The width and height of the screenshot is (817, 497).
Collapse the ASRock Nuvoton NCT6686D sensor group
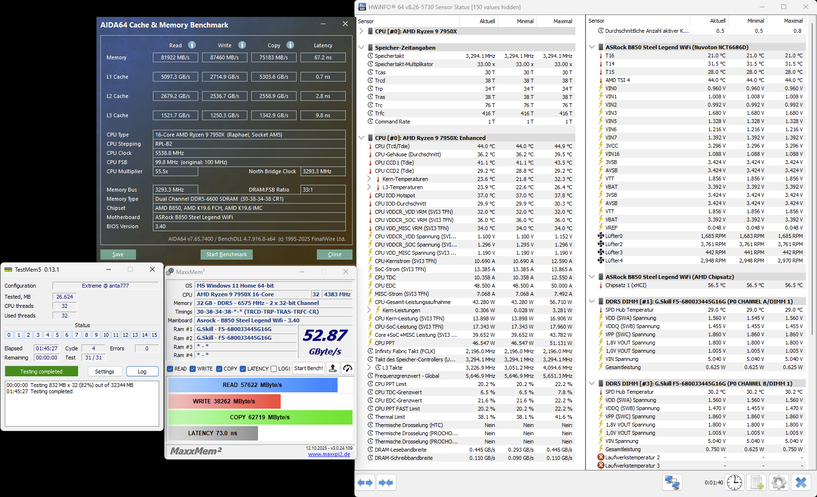coord(592,47)
